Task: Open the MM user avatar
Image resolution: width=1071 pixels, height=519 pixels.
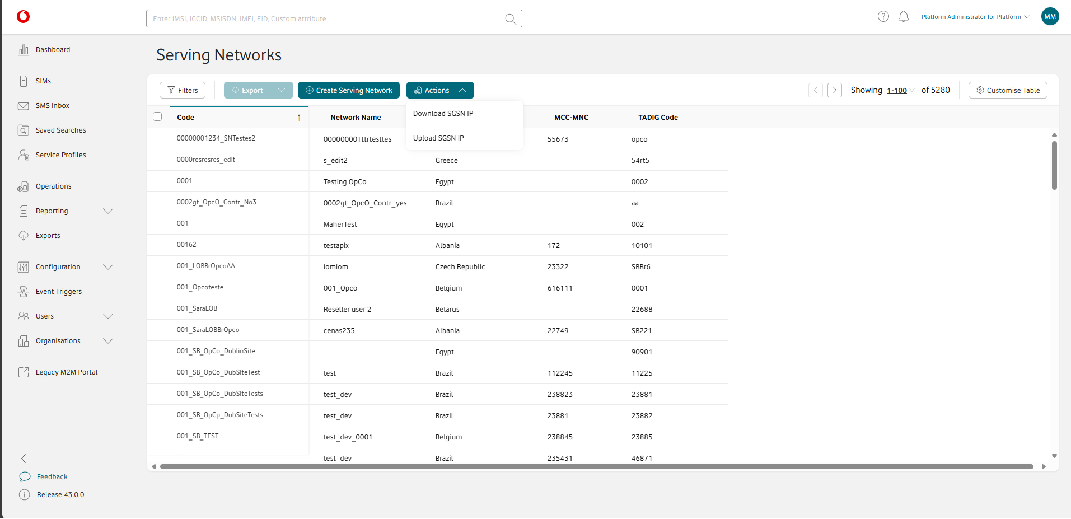Action: pos(1050,17)
